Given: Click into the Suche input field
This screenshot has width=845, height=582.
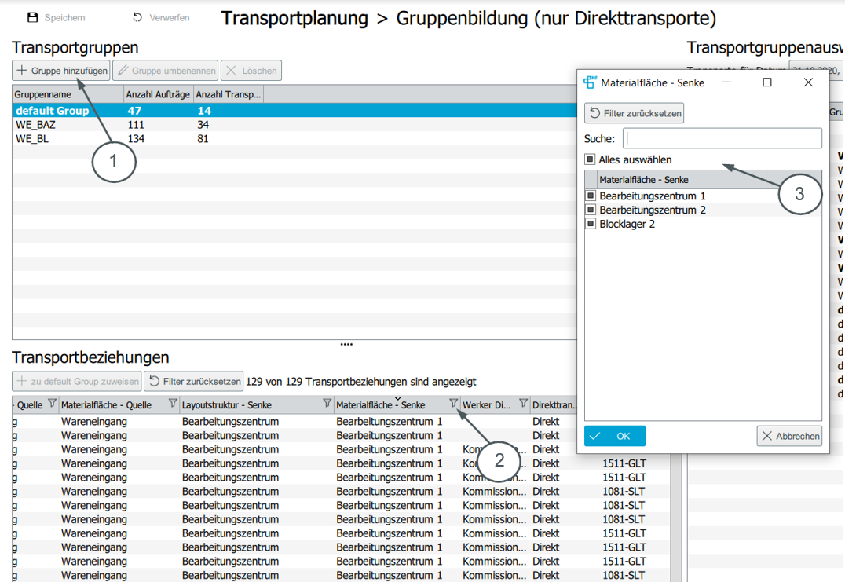Looking at the screenshot, I should (722, 139).
